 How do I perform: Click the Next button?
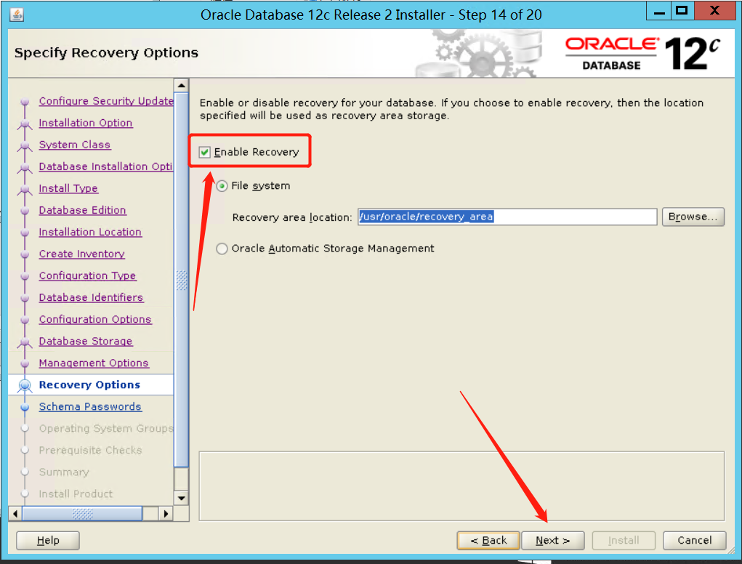(553, 540)
